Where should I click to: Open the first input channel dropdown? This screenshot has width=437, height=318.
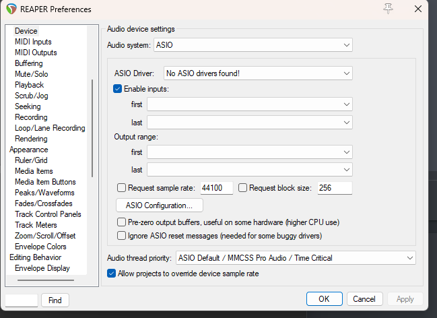(250, 104)
